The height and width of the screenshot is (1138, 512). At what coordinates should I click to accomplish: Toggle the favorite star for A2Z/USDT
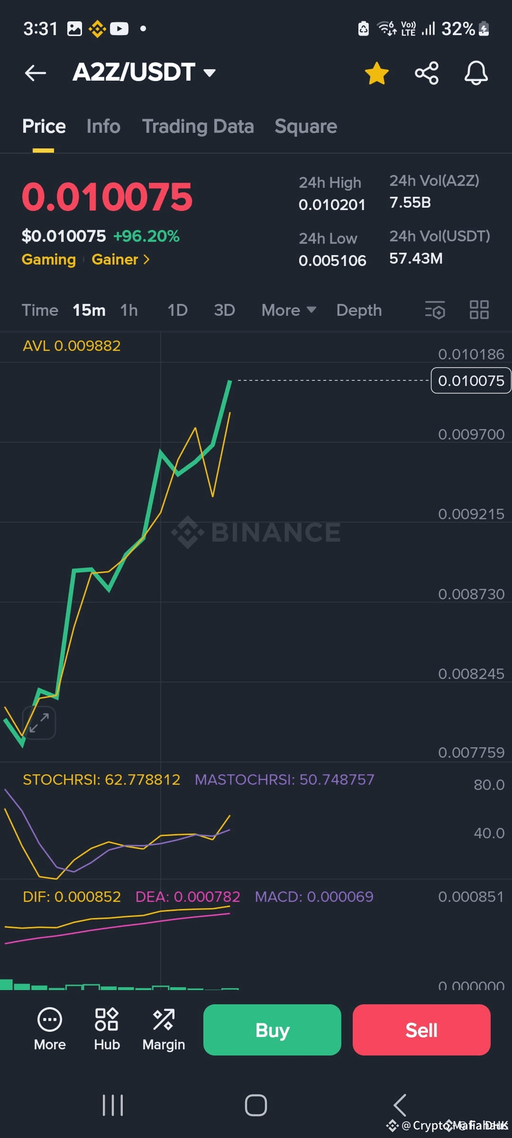377,73
